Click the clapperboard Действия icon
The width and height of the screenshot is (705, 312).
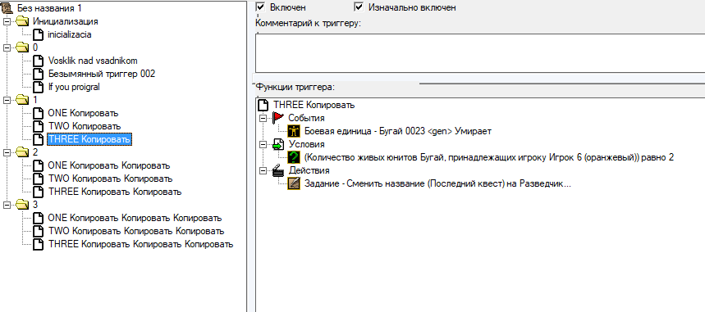[278, 170]
